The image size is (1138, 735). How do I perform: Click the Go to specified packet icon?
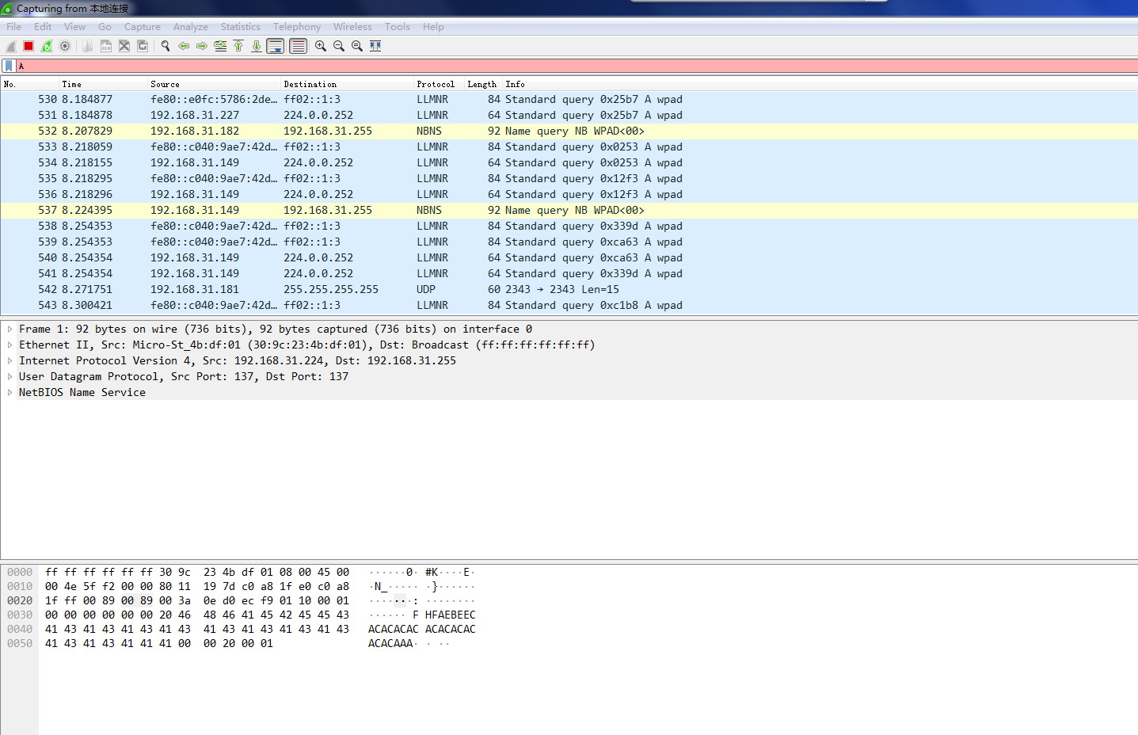(x=220, y=46)
